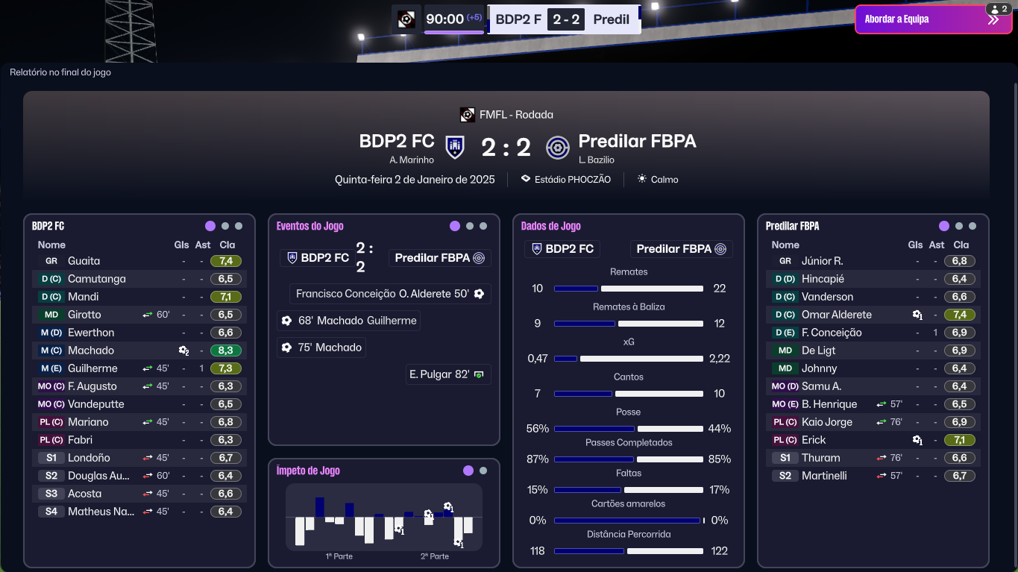Image resolution: width=1018 pixels, height=572 pixels.
Task: Click the stadium icon next to Estádio PHOCZÃO
Action: [526, 179]
